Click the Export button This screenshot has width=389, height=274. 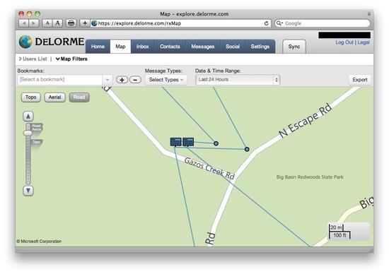(360, 80)
